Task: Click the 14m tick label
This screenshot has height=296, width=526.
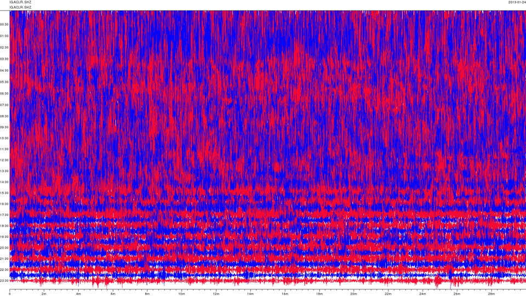Action: click(250, 294)
